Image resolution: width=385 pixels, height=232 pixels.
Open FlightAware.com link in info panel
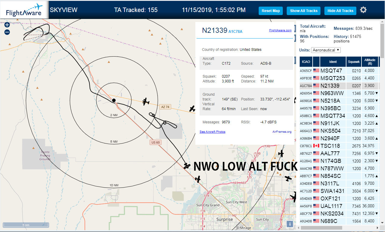click(280, 30)
